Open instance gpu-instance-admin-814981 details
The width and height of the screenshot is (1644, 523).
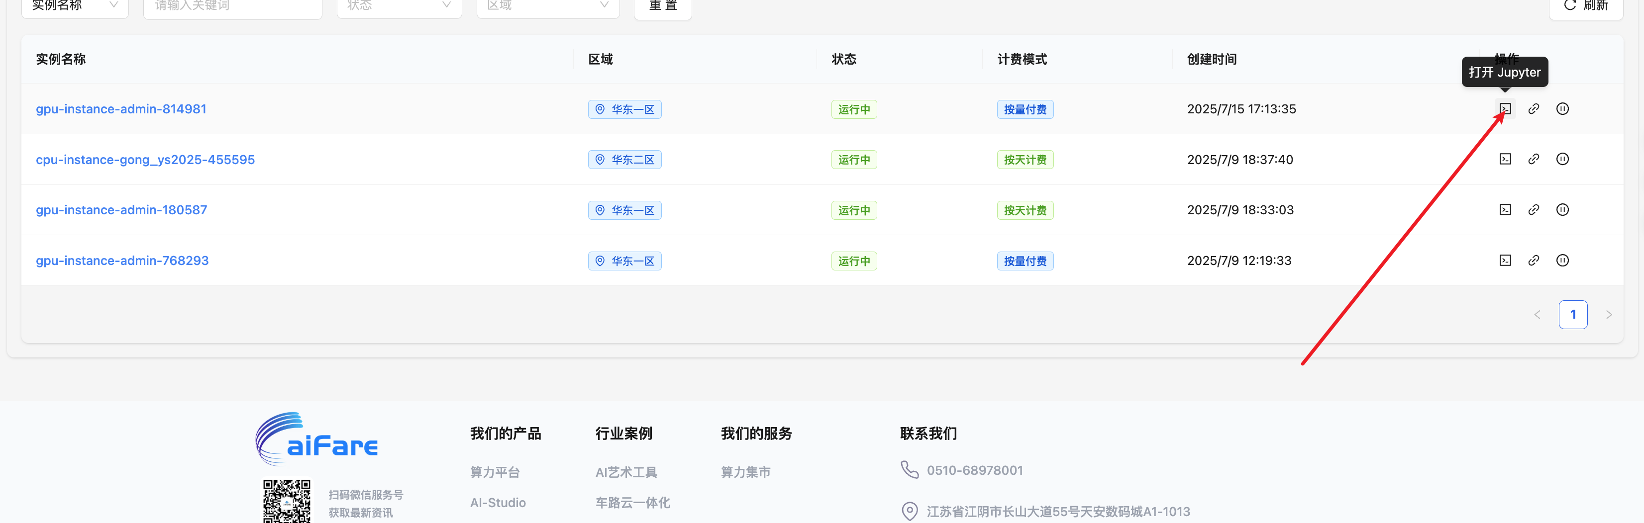[120, 108]
